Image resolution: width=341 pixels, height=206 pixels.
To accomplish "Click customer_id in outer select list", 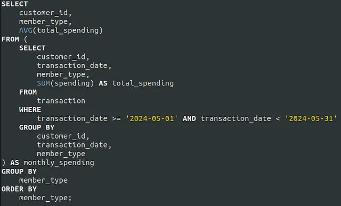I will pyautogui.click(x=45, y=13).
